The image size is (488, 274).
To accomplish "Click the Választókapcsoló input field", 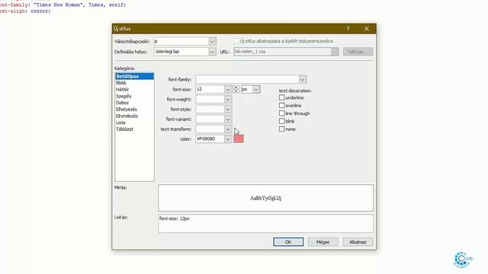I will 181,41.
